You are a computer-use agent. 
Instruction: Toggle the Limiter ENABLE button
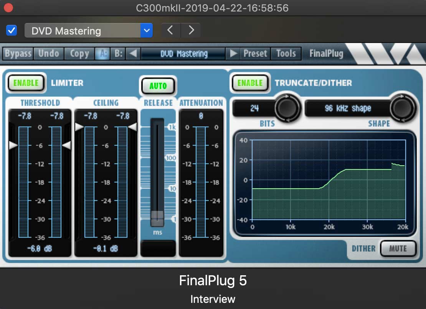(26, 83)
